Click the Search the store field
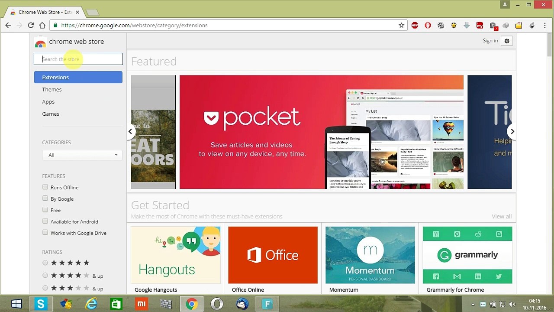This screenshot has height=312, width=554. pyautogui.click(x=78, y=59)
